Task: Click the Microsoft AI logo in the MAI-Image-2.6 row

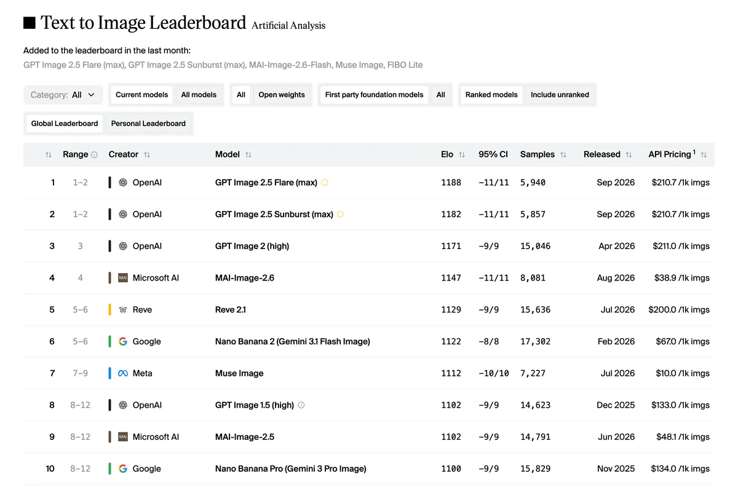Action: tap(123, 278)
